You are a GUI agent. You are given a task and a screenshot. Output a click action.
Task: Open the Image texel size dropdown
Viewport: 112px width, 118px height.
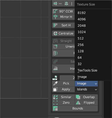[86, 83]
